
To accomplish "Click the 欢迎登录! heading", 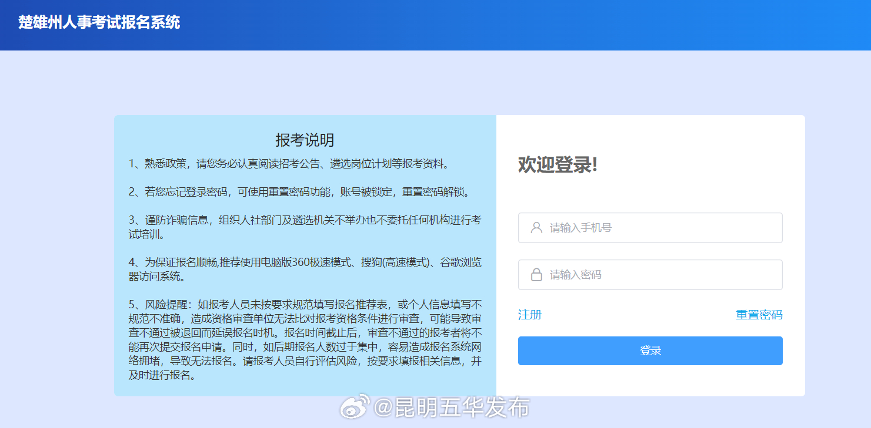I will (558, 165).
